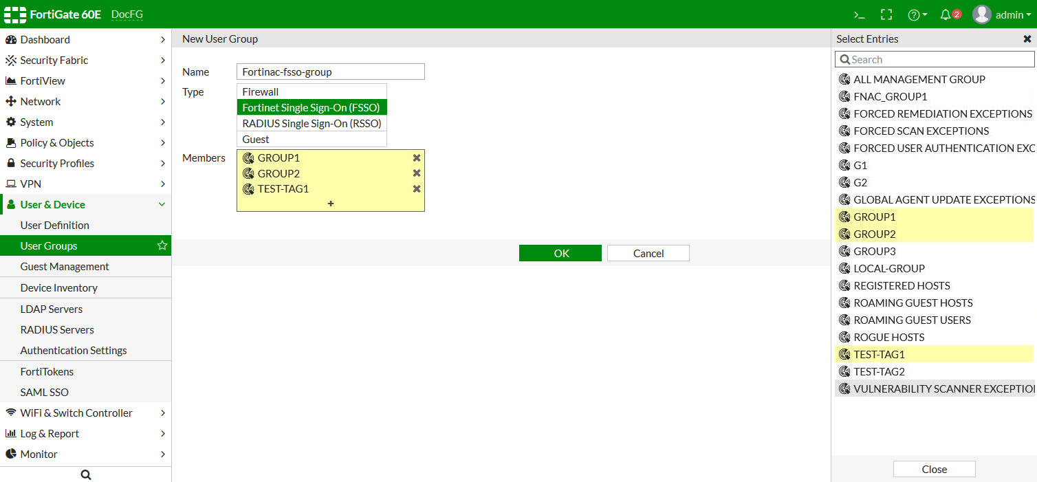1037x482 pixels.
Task: Click the VPN laptop icon
Action: [11, 184]
